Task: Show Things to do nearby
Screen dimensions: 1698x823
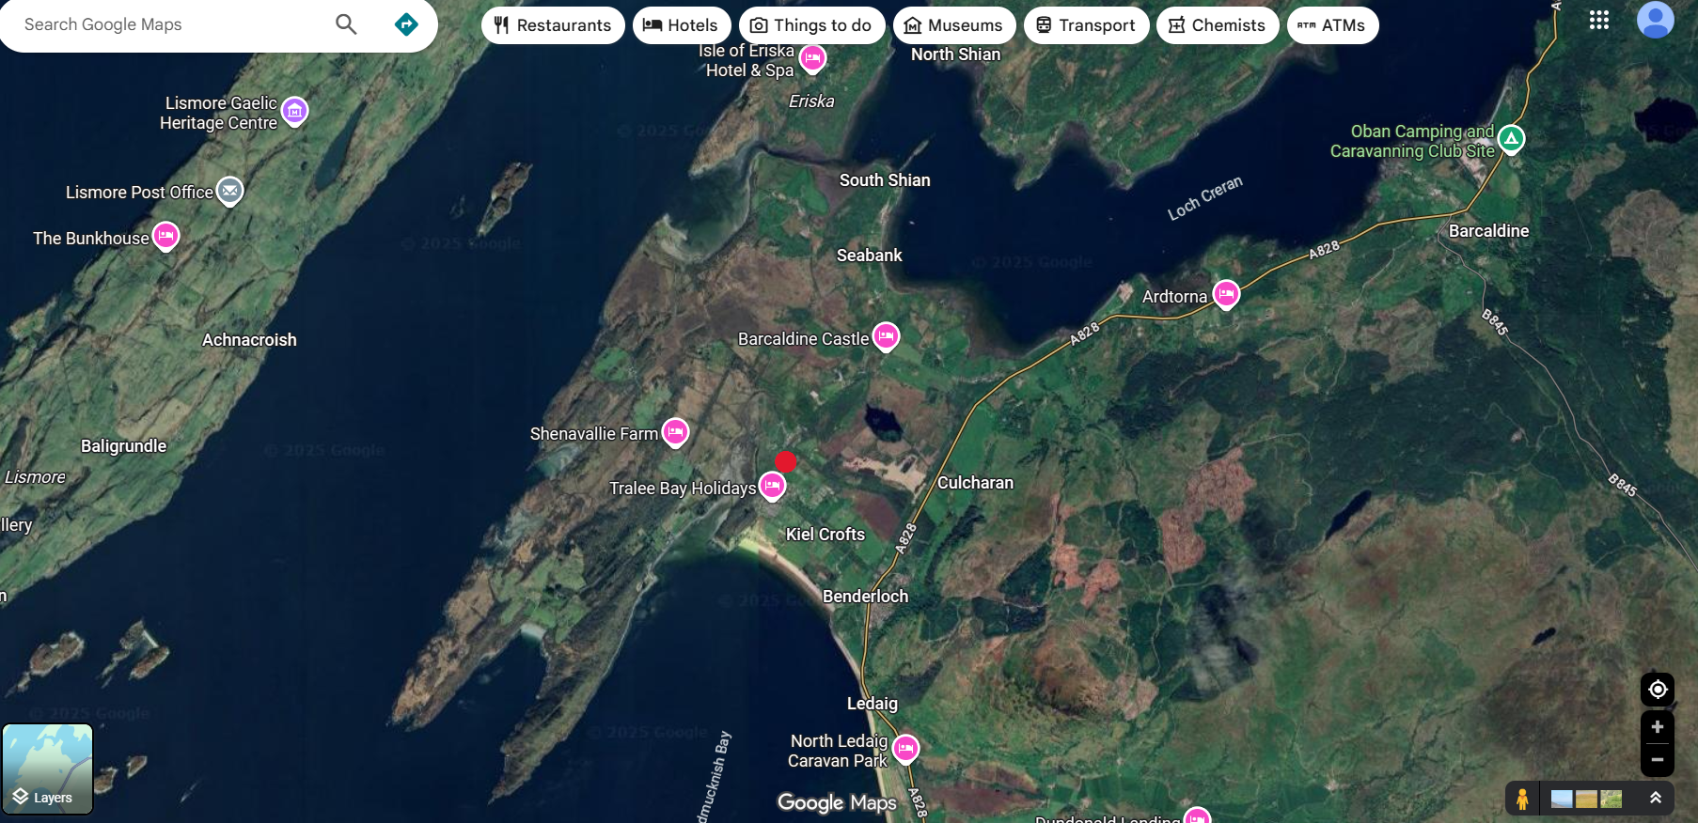Action: (x=811, y=25)
